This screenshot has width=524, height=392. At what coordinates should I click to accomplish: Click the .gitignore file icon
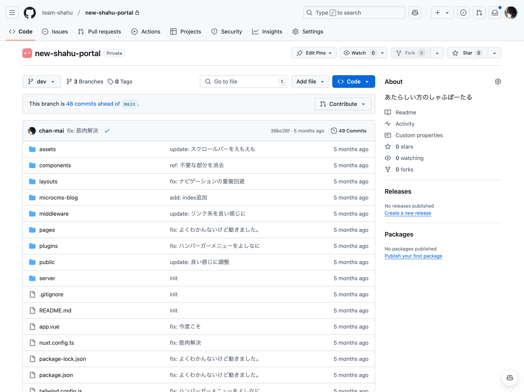click(32, 294)
